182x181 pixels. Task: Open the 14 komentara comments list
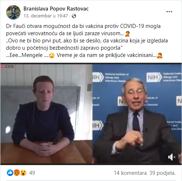[x=130, y=173]
